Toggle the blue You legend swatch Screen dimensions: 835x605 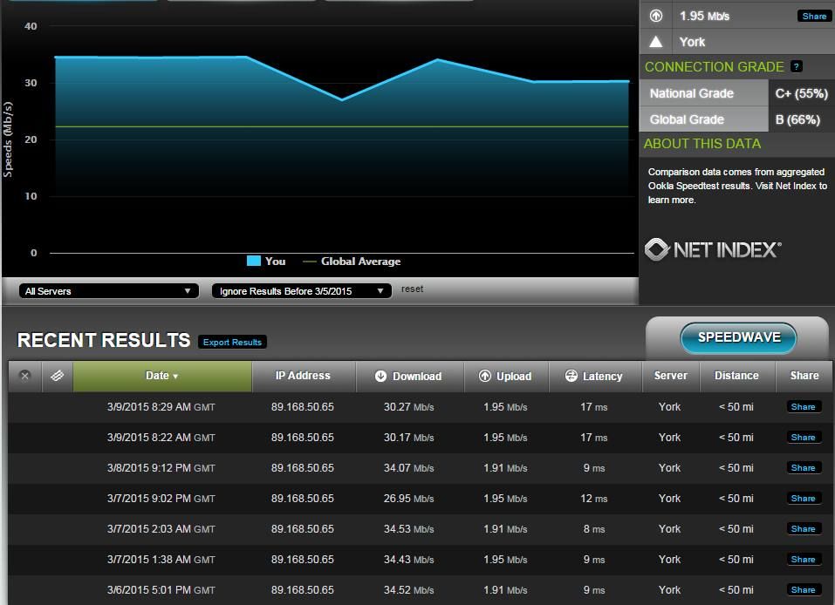tap(254, 261)
